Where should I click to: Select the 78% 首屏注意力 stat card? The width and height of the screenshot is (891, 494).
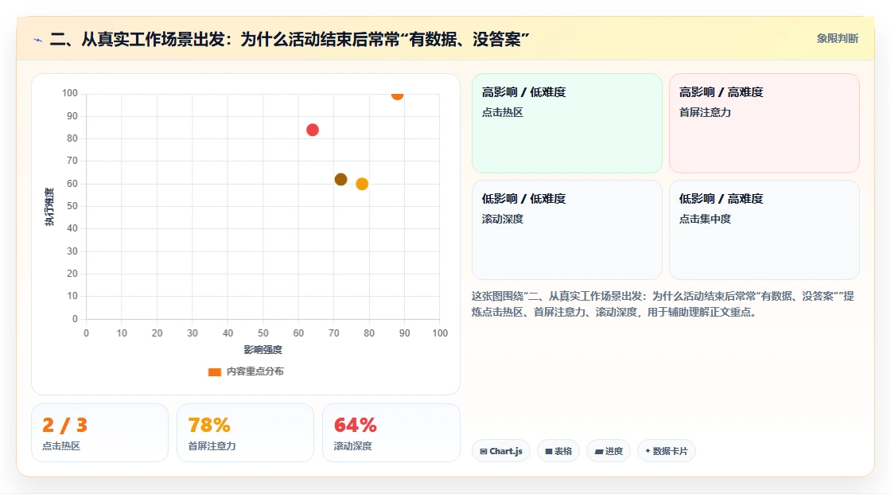tap(246, 433)
